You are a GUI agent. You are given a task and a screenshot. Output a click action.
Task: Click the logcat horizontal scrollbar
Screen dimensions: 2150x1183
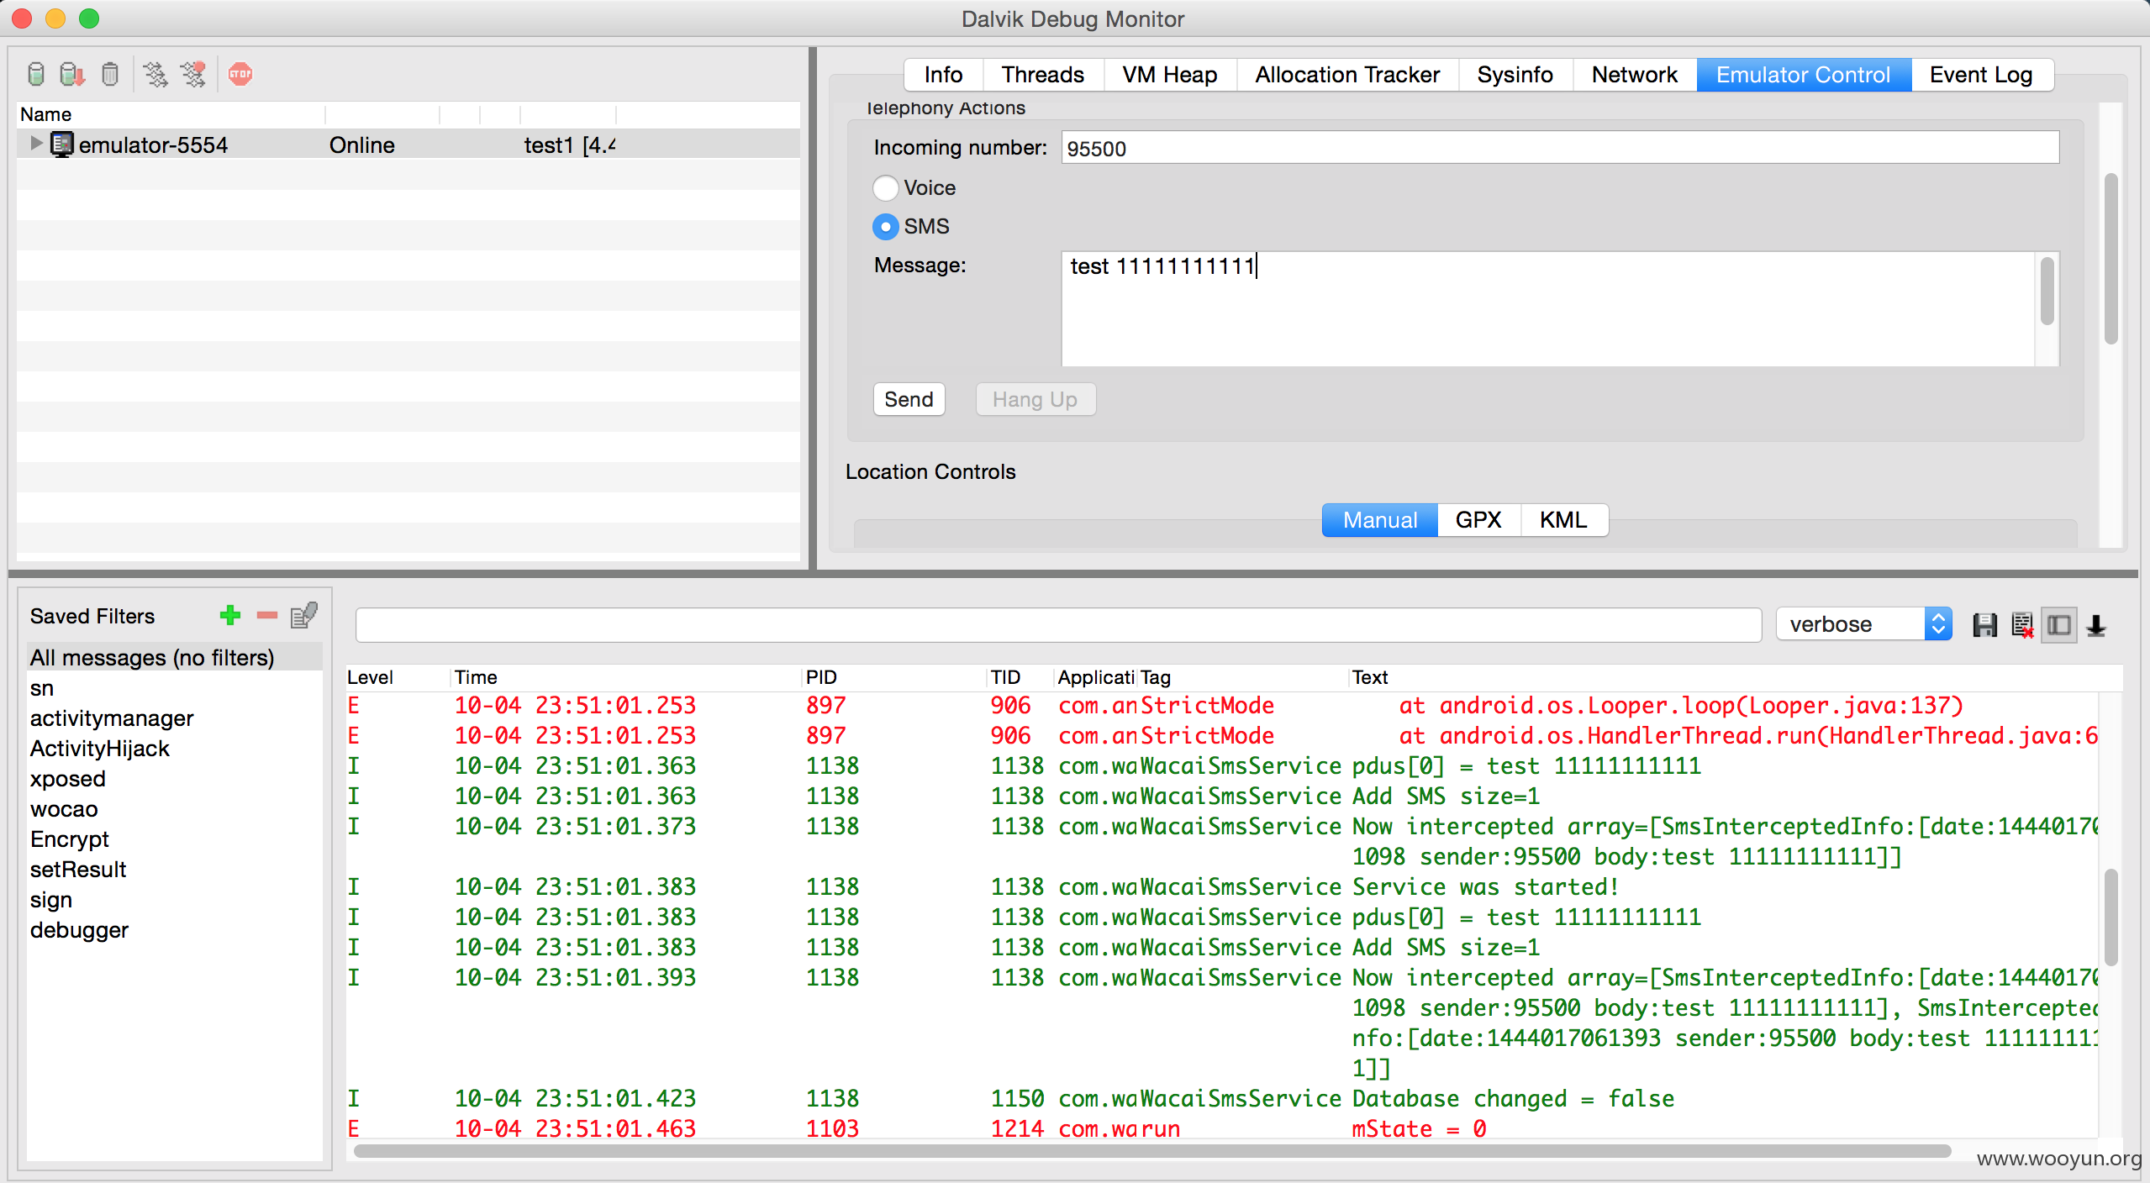tap(1151, 1150)
